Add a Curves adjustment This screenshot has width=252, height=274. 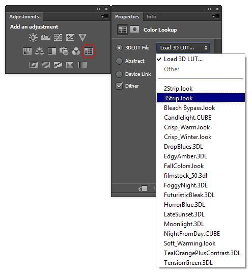click(x=58, y=37)
